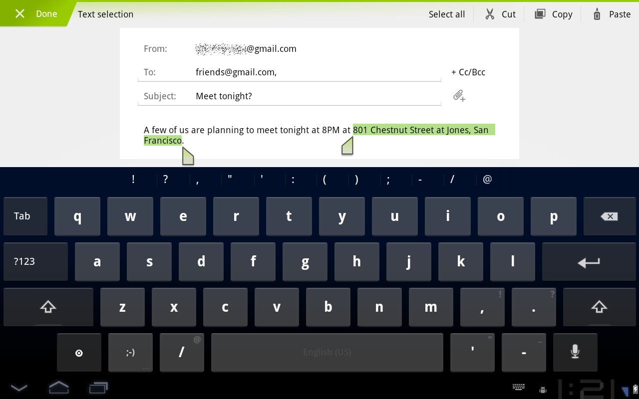Tap Done to exit text selection mode
Viewport: 639px width, 399px height.
[35, 13]
